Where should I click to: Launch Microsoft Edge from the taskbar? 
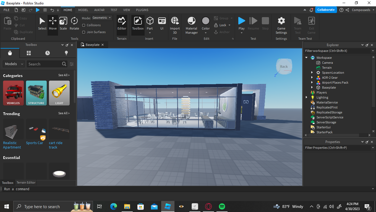pyautogui.click(x=114, y=206)
